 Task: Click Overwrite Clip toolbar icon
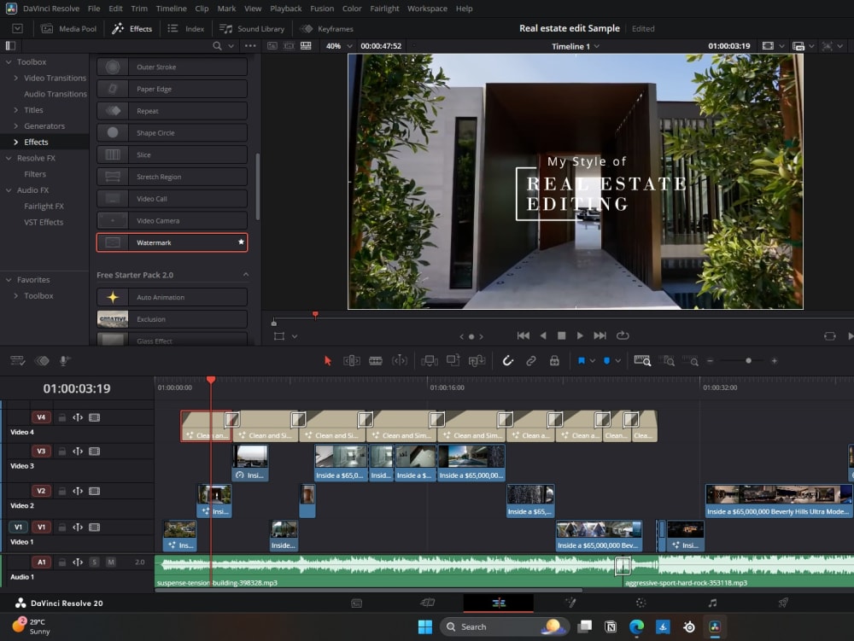pos(453,360)
